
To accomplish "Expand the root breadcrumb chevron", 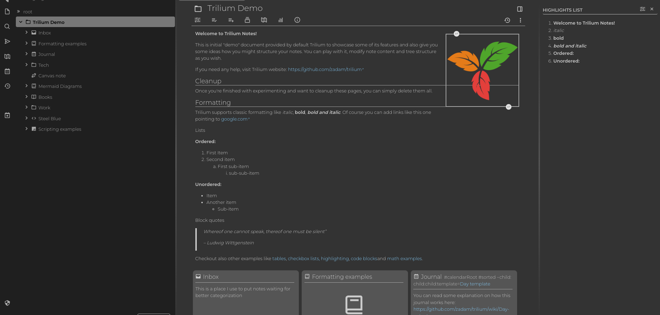I will pos(18,12).
